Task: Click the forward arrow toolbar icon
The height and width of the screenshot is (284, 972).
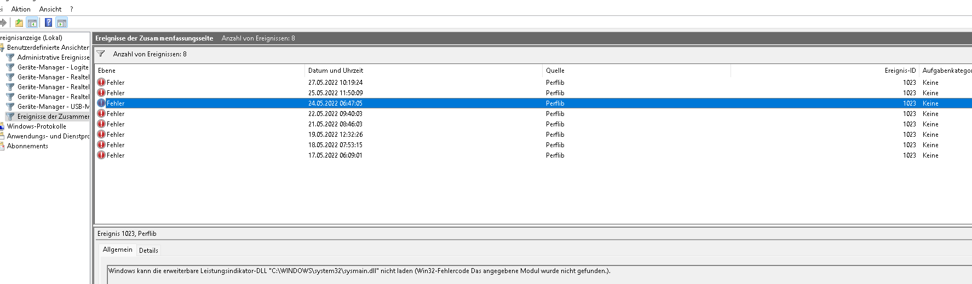Action: pos(3,22)
